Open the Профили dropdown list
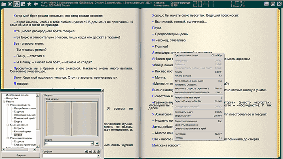This screenshot has height=159, width=283. [x=99, y=156]
